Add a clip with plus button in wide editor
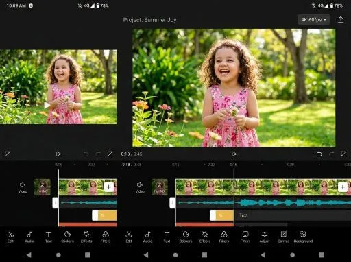 [x=343, y=187]
